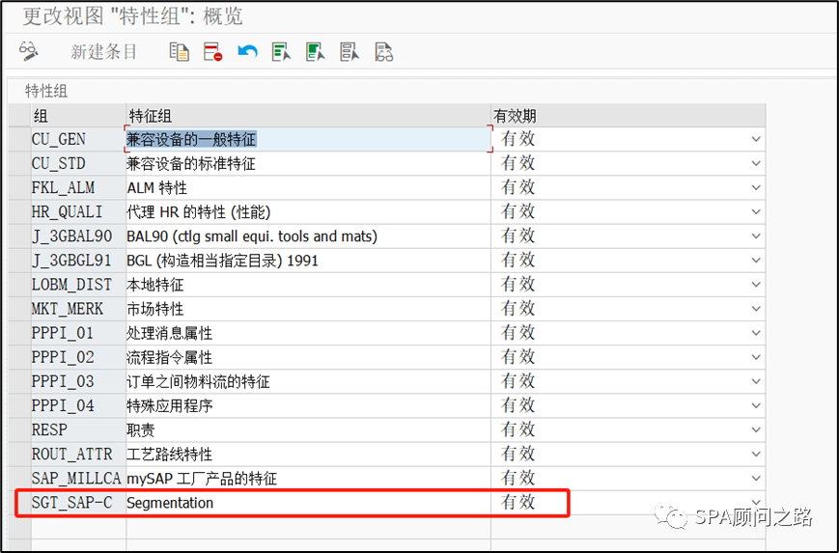Click the Select All icon
Screen dimensions: 839x553
click(x=281, y=52)
